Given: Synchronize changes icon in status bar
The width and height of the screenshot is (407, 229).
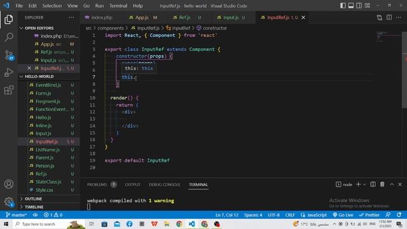Looking at the screenshot, I should point(35,215).
